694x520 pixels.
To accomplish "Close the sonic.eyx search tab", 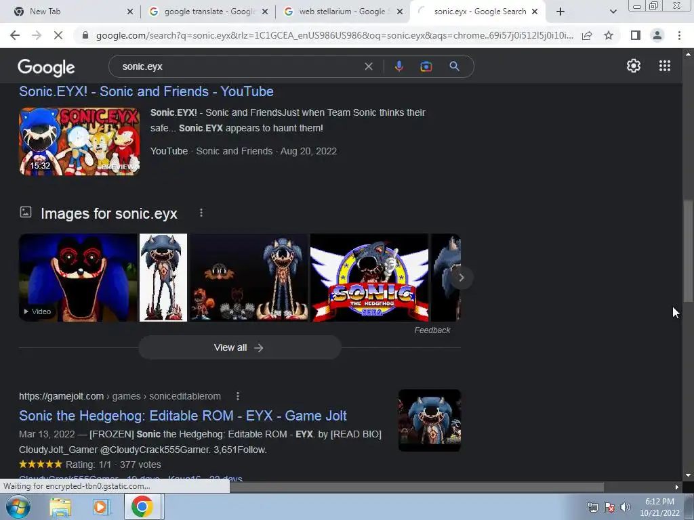I will click(535, 12).
